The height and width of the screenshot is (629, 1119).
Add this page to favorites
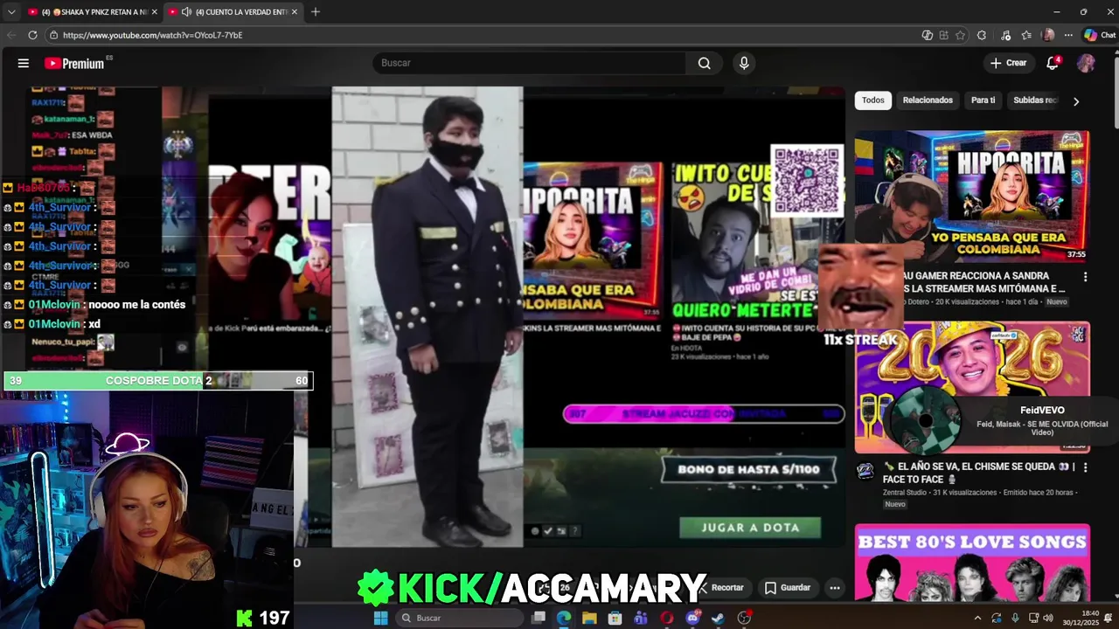click(x=960, y=35)
